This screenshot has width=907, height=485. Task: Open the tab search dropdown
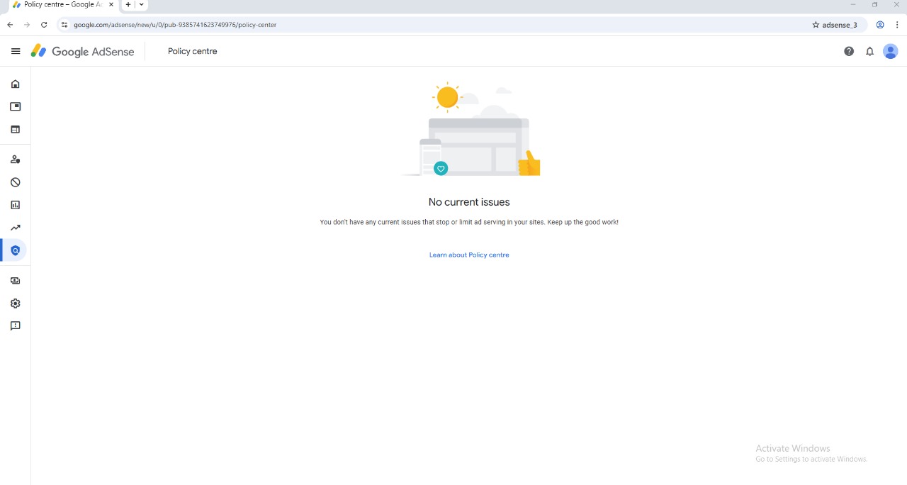pyautogui.click(x=142, y=4)
